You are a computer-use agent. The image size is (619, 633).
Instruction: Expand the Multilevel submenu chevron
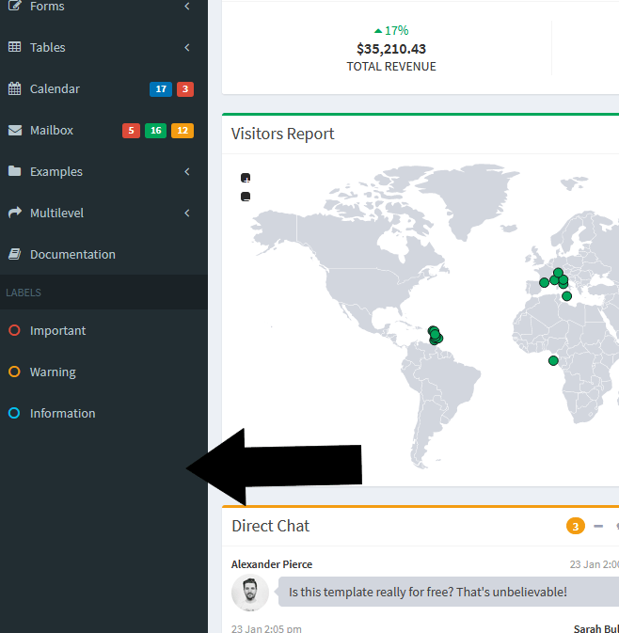click(x=187, y=214)
